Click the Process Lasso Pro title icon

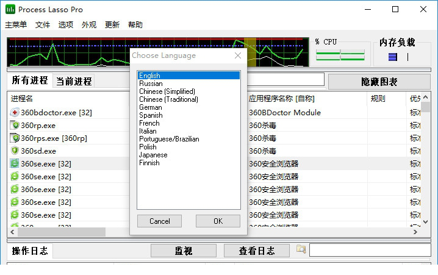[x=10, y=9]
